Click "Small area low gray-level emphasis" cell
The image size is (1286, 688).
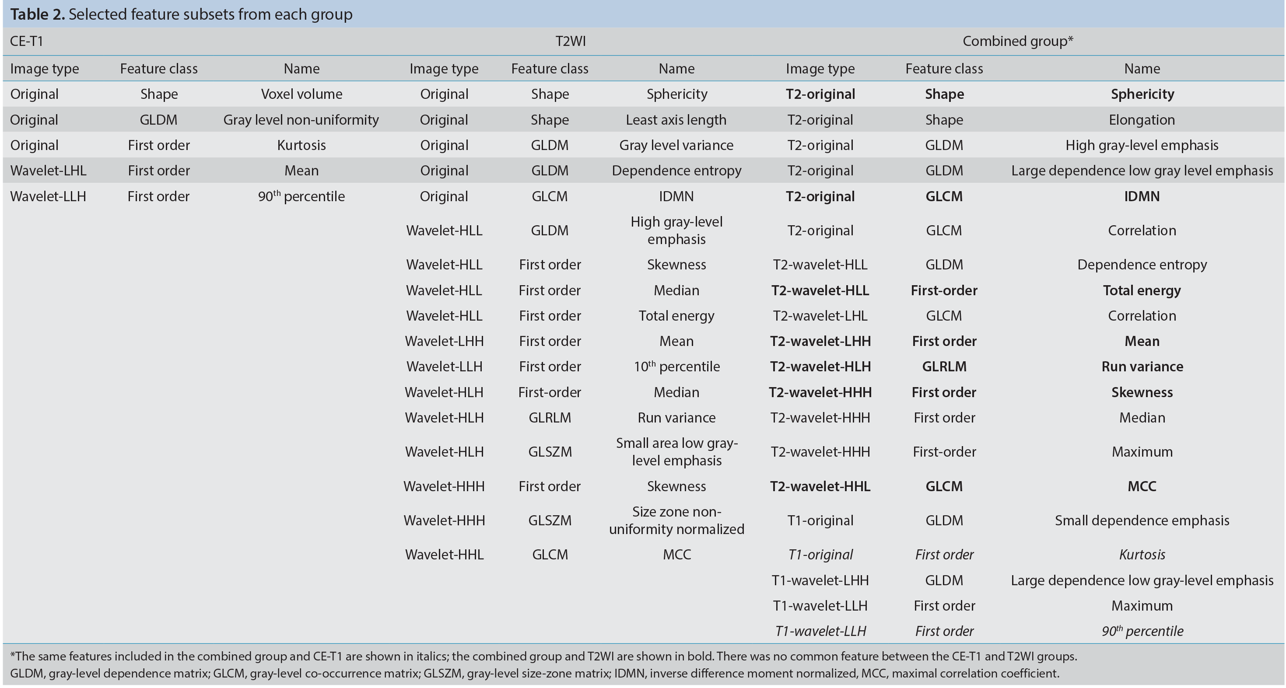click(x=676, y=451)
